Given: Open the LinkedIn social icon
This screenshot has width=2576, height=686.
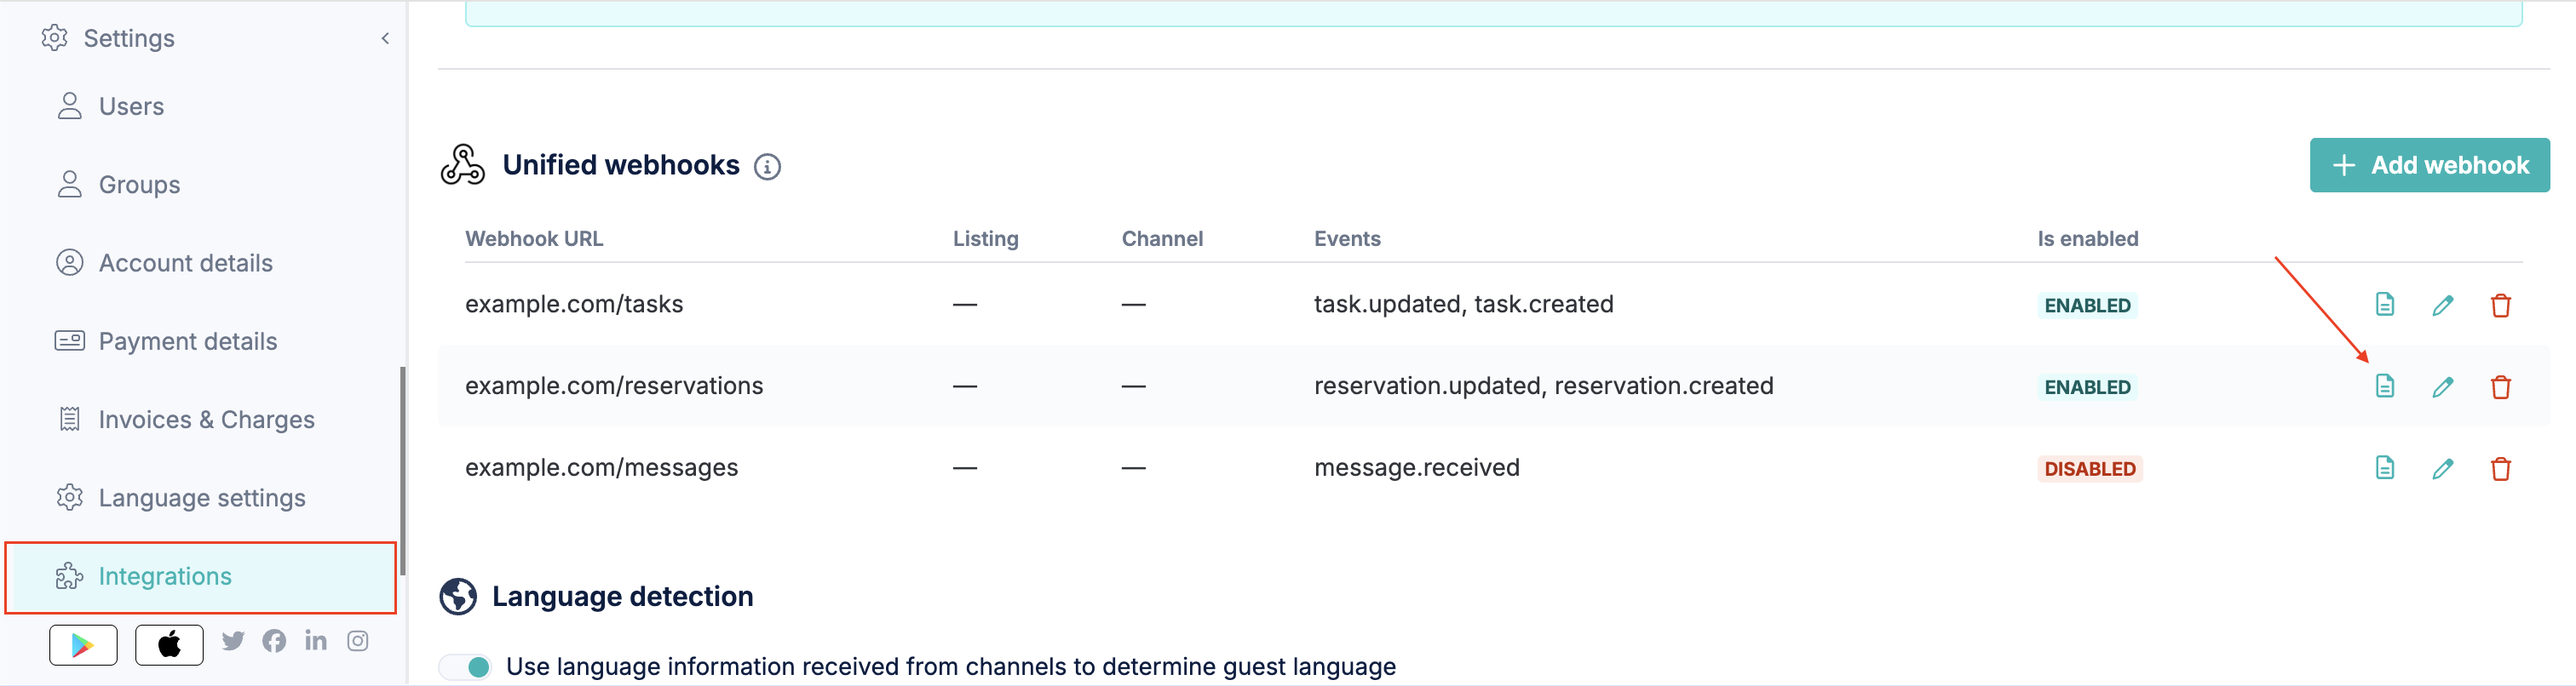Looking at the screenshot, I should [316, 641].
